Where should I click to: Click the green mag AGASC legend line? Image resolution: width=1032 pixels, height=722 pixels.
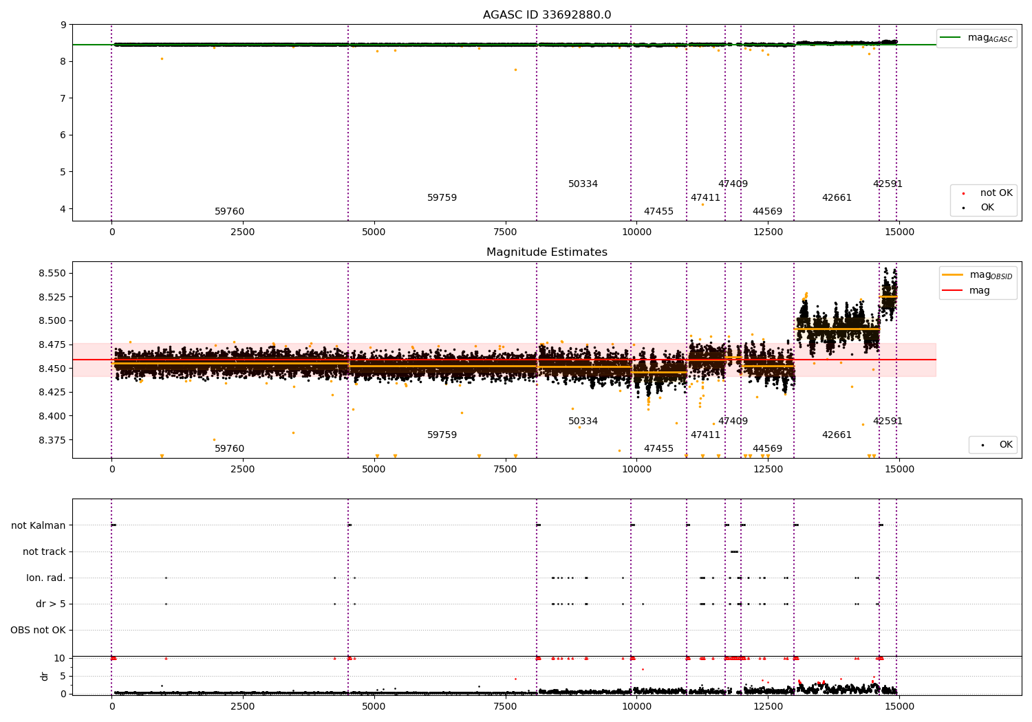point(950,38)
